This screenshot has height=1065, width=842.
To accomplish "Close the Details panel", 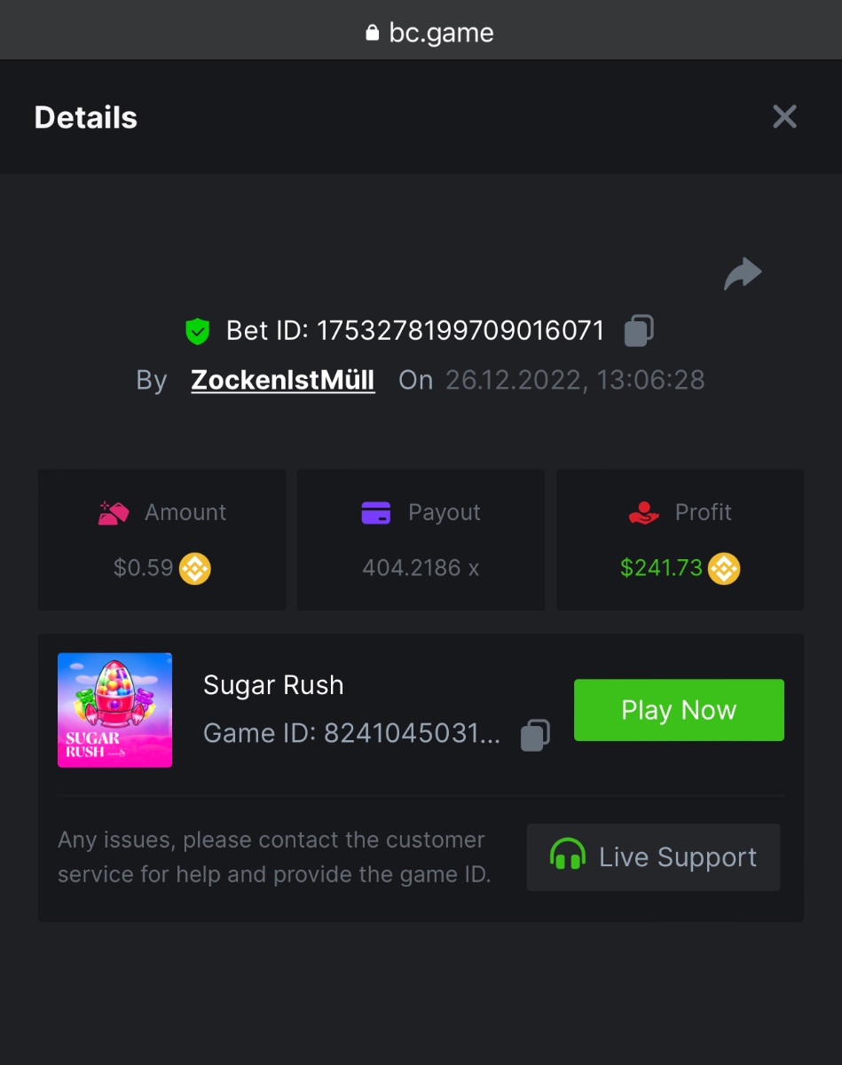I will (784, 117).
